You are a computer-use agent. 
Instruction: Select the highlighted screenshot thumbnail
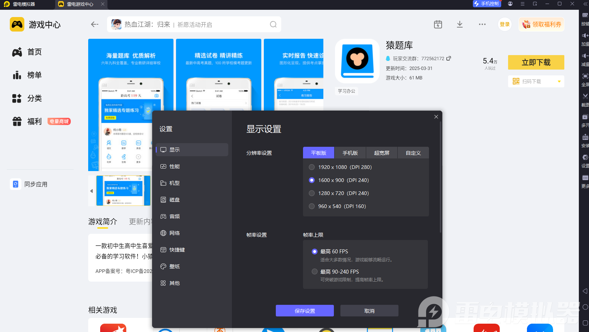(x=123, y=191)
